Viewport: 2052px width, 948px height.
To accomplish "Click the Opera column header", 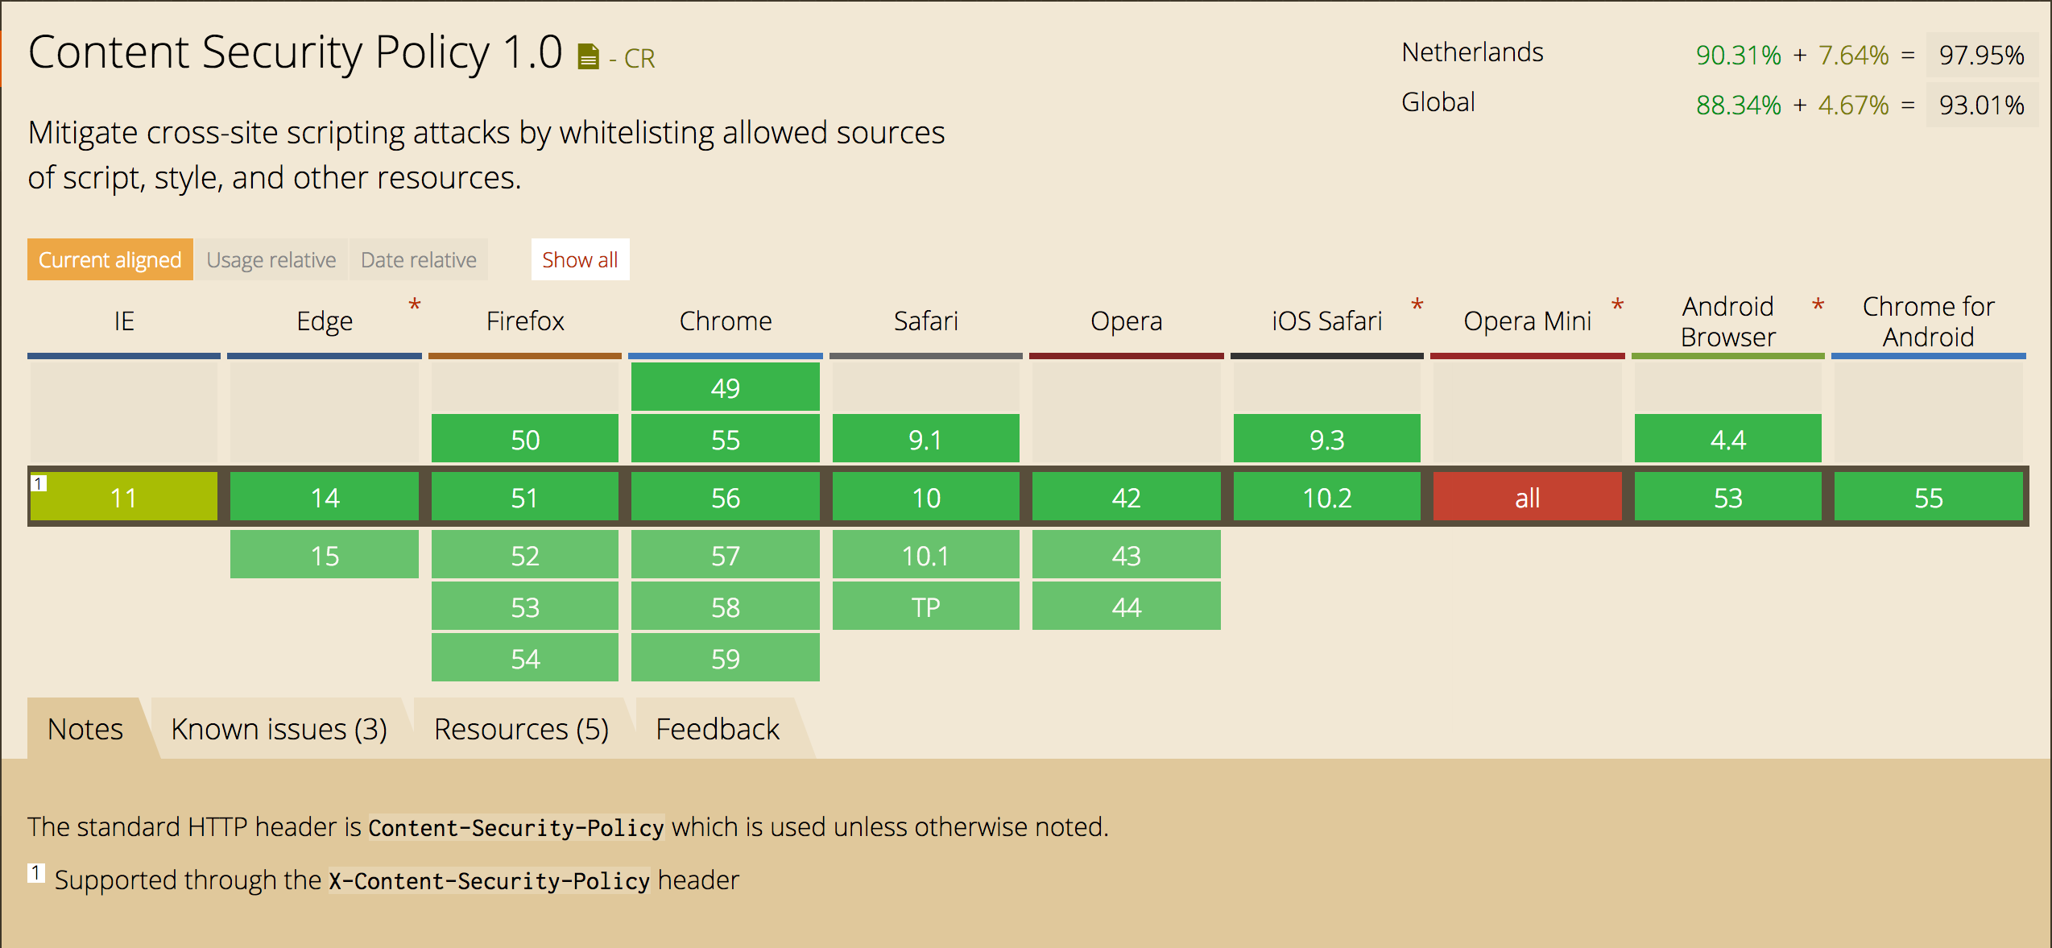I will tap(1127, 321).
